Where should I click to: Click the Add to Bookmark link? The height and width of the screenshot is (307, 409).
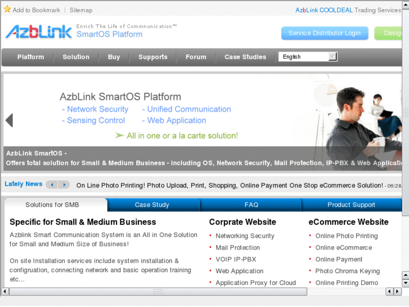click(x=36, y=10)
